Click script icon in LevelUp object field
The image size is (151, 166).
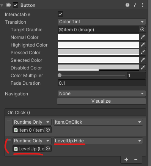[16, 149]
